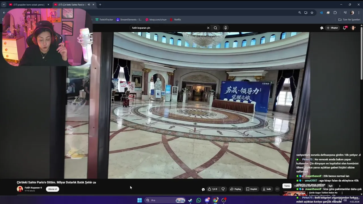This screenshot has height=204, width=363.
Task: Open the browser zoom magnifier icon
Action: click(x=300, y=12)
